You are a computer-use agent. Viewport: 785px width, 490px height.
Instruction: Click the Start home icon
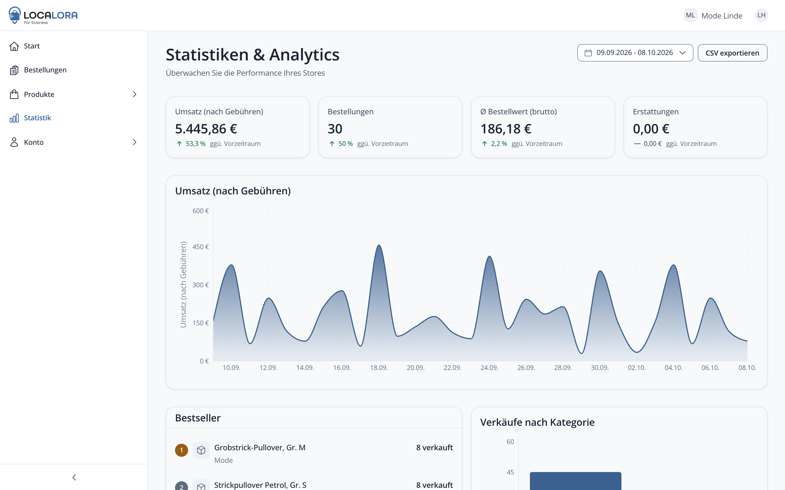[14, 46]
